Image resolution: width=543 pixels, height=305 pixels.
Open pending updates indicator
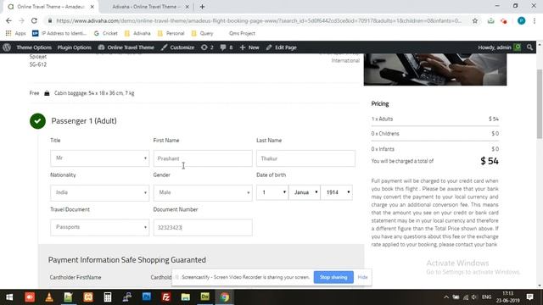(207, 47)
